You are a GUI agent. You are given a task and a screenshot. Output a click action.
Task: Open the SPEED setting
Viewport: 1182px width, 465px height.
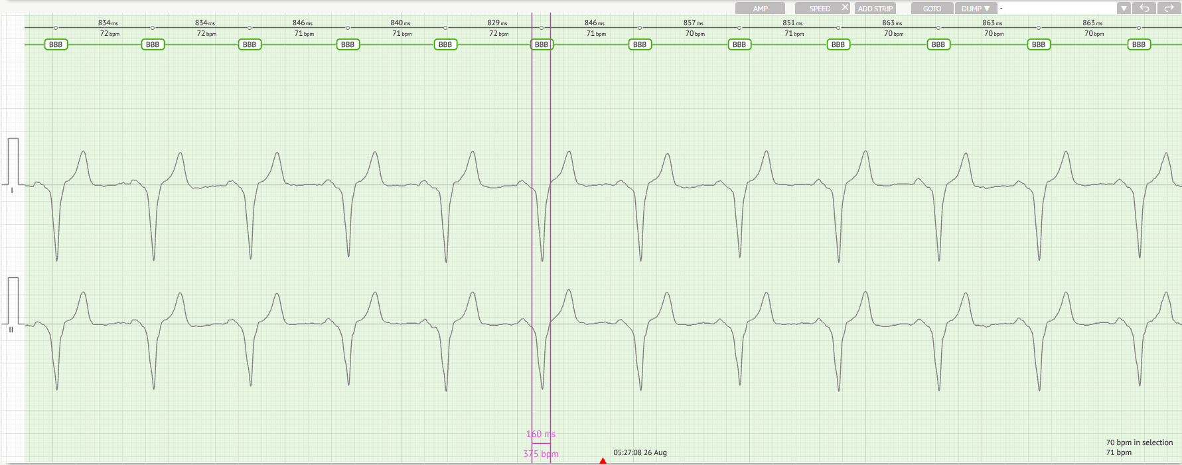point(819,9)
